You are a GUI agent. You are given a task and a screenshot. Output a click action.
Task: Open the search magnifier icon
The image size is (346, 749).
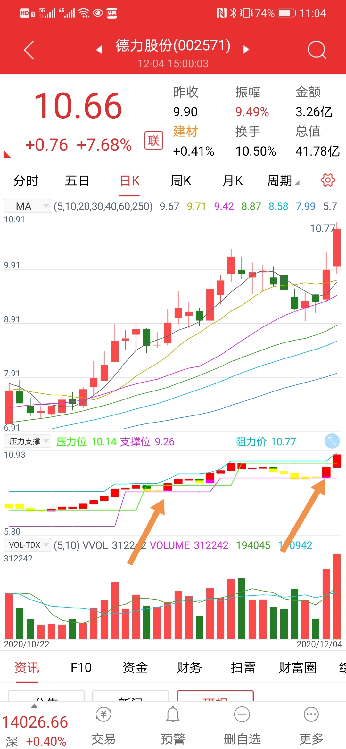[317, 50]
